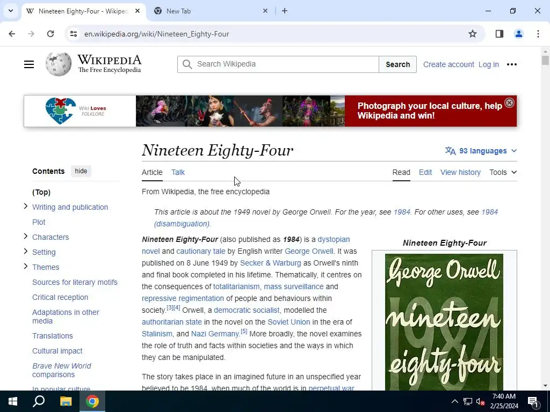Expand Characters section in contents

pos(26,236)
